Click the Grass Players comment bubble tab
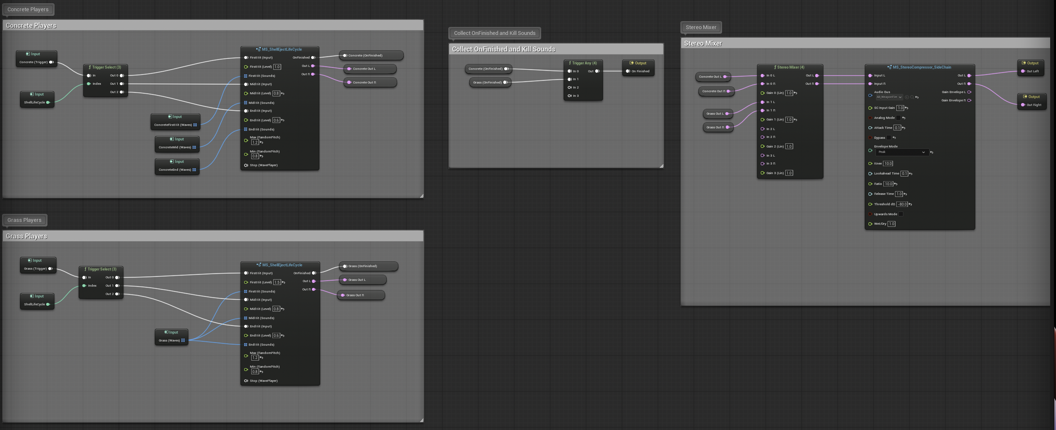This screenshot has width=1056, height=430. (25, 220)
